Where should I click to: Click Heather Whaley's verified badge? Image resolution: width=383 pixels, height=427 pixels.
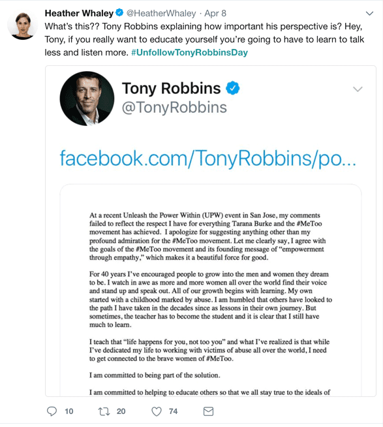tap(119, 12)
